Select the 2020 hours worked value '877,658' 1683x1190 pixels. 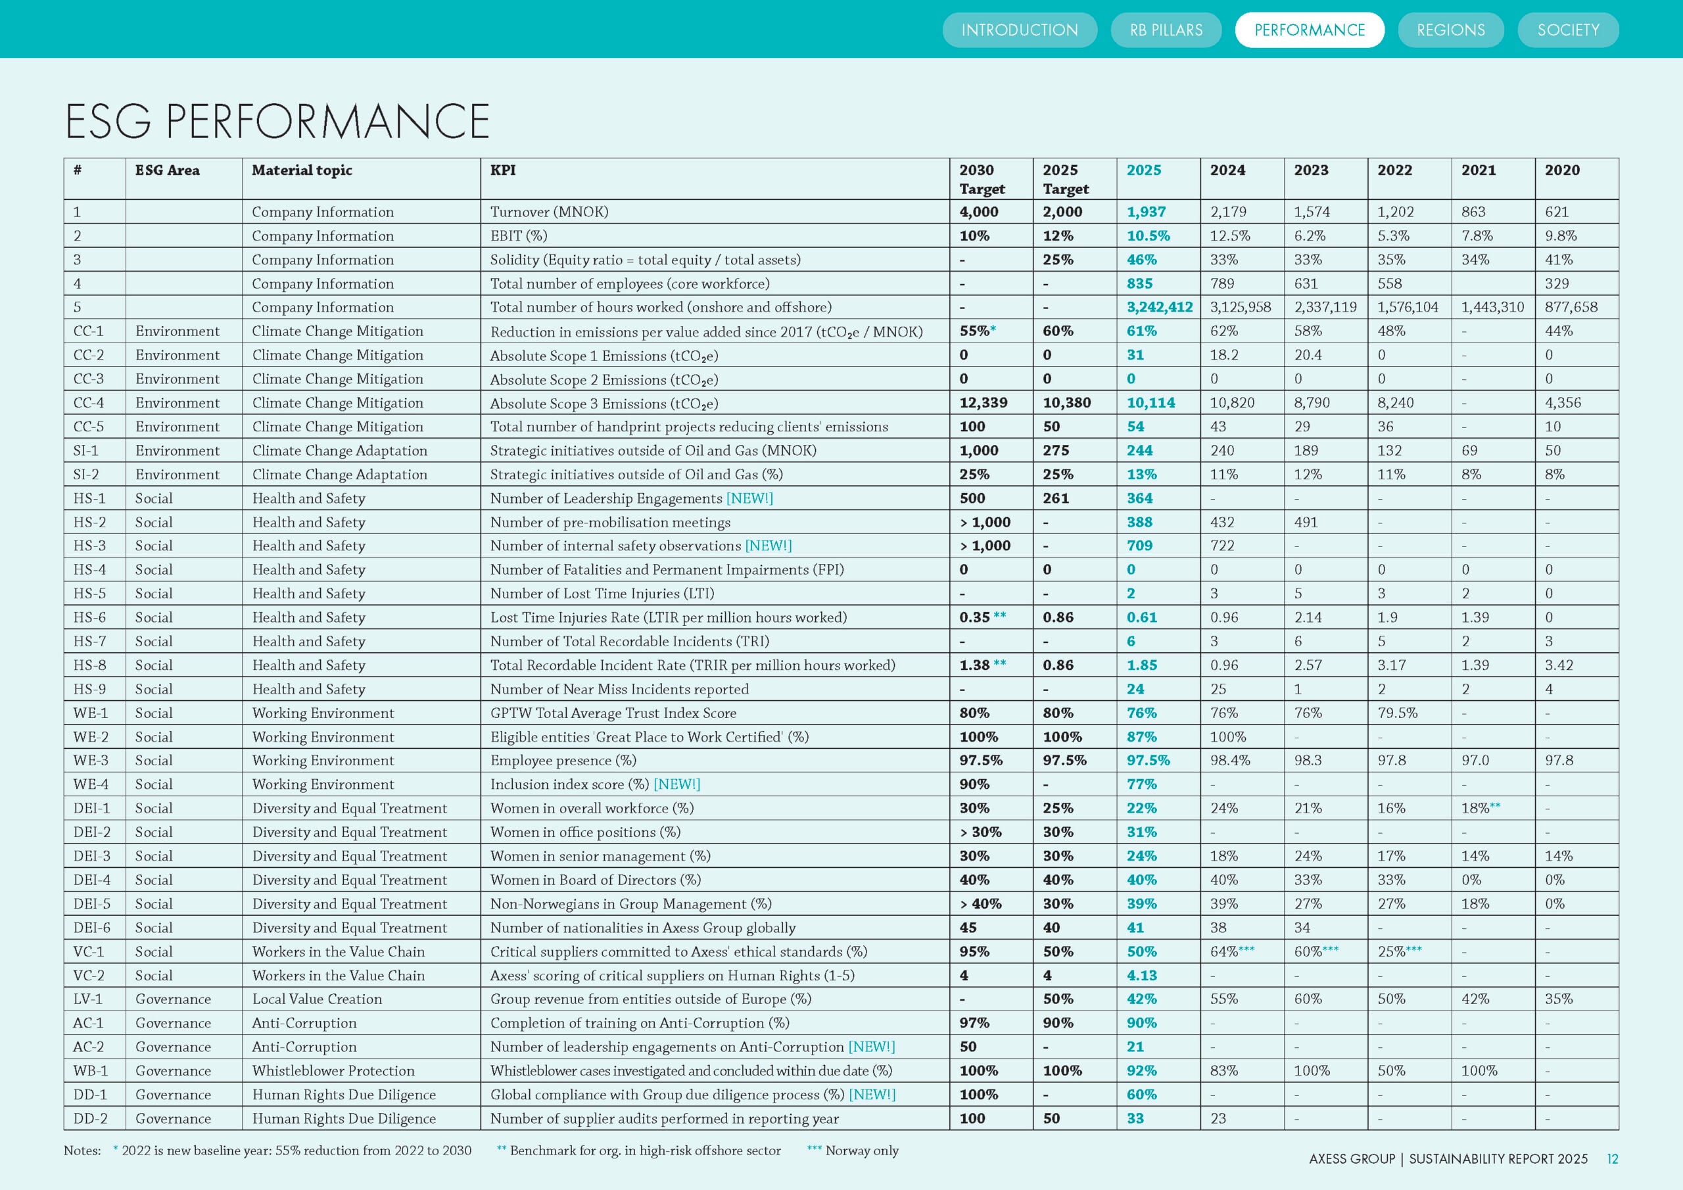coord(1571,307)
